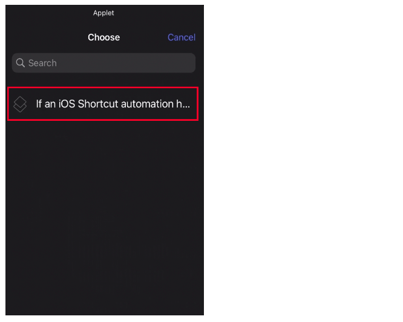Image resolution: width=403 pixels, height=322 pixels.
Task: Pick the iOS Shortcut automation list item
Action: point(103,104)
